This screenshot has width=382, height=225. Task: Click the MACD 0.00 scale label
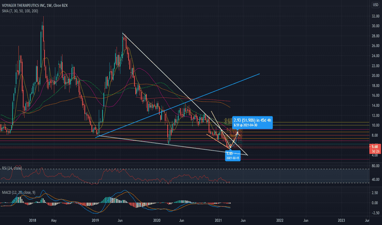375,203
